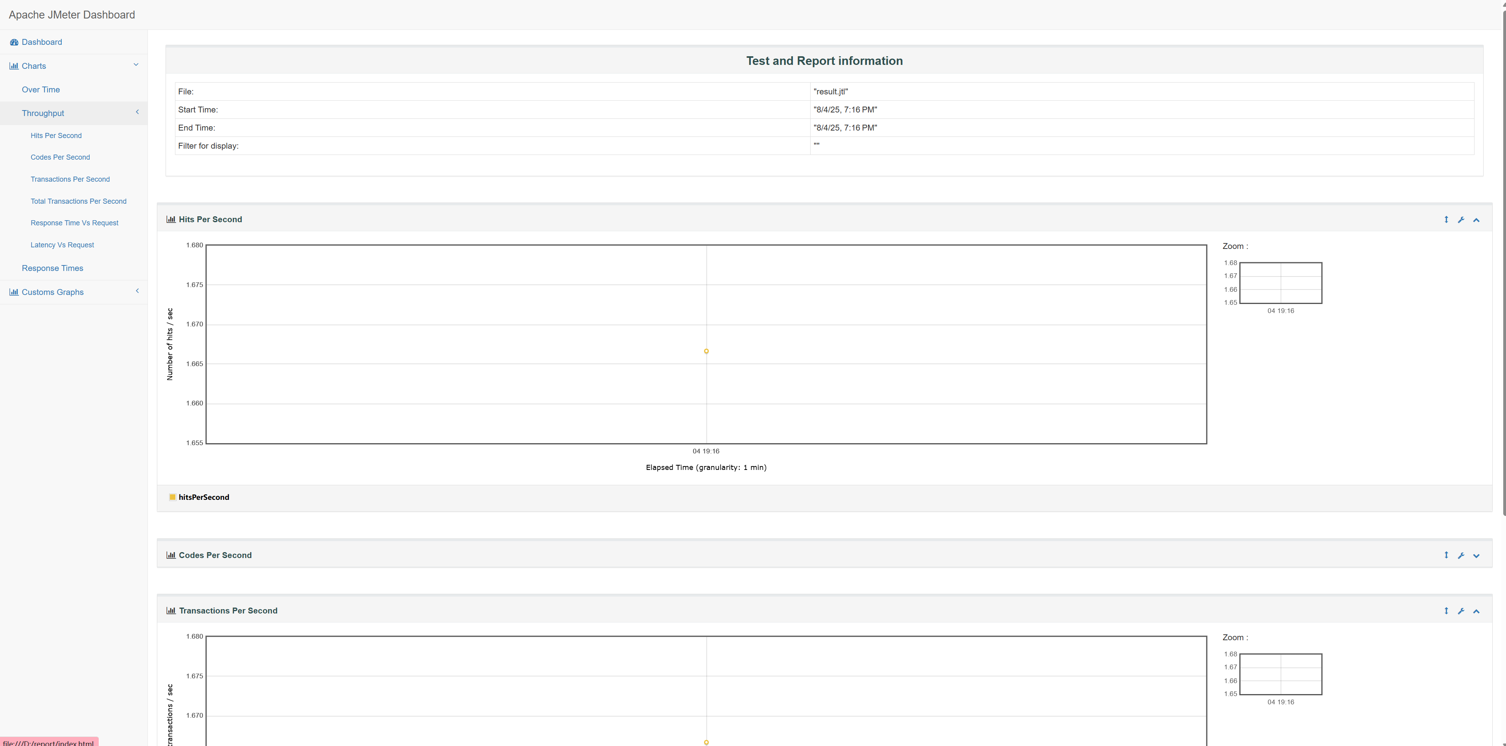
Task: Toggle the Throughput submenu arrow
Action: (x=137, y=112)
